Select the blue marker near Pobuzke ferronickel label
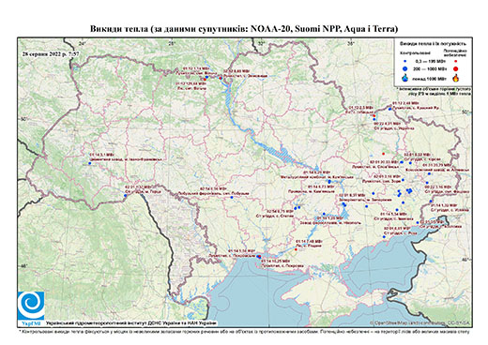This screenshot has width=488, height=345. 232,197
